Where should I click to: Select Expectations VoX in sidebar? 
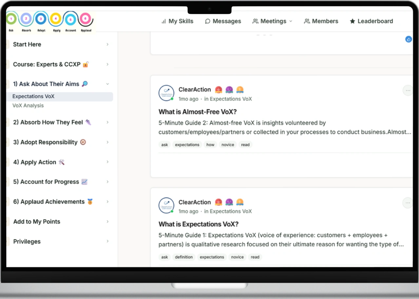tap(60, 96)
